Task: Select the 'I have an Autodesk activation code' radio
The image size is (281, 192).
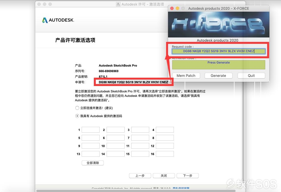Action: [x=77, y=116]
